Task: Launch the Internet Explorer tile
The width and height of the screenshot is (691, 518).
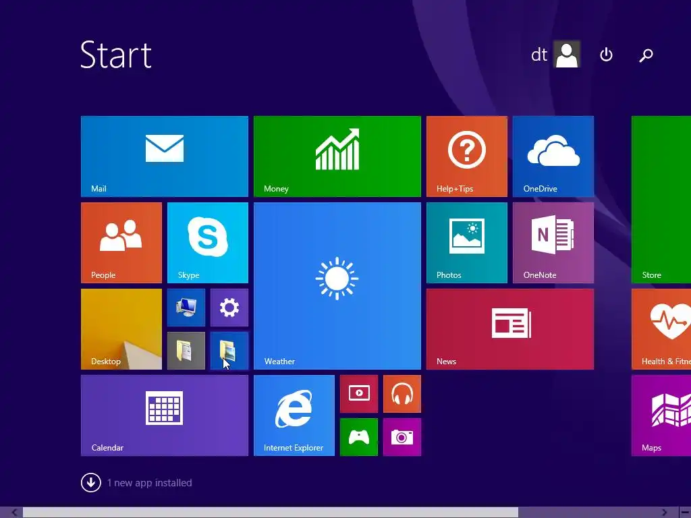Action: coord(294,415)
